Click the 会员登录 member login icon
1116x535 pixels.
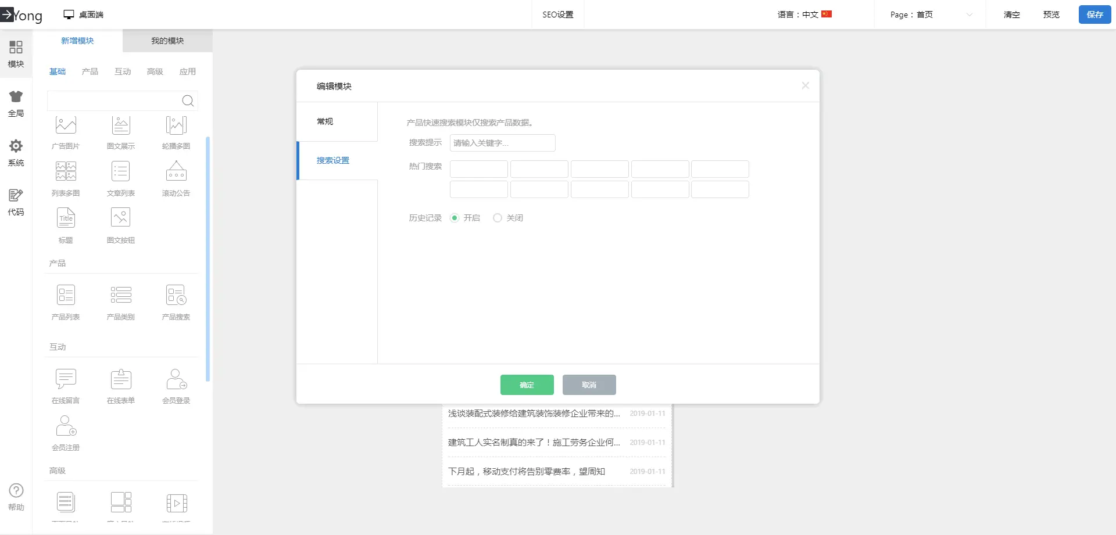[x=176, y=379]
